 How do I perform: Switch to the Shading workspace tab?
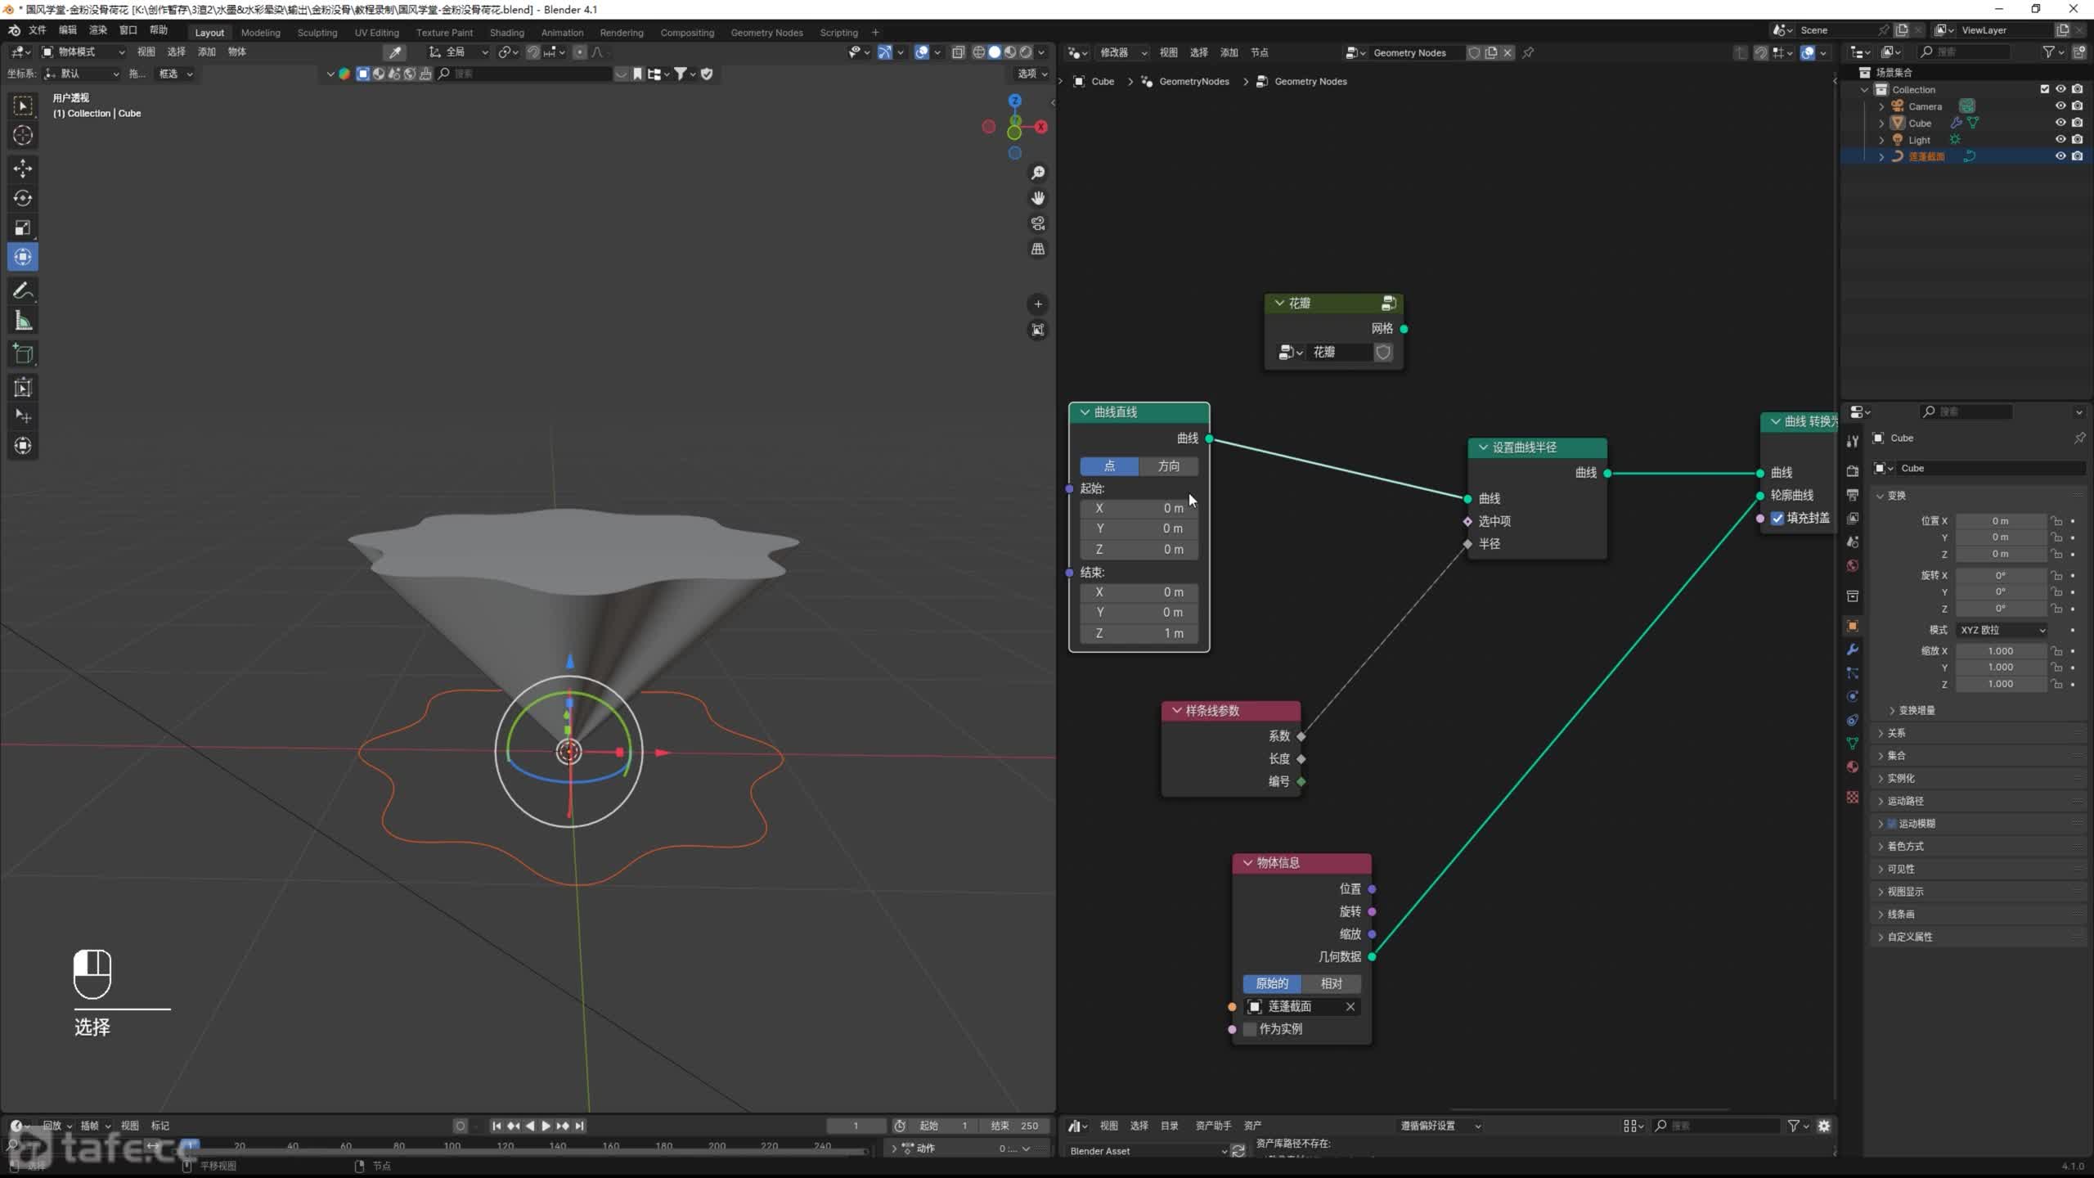506,33
